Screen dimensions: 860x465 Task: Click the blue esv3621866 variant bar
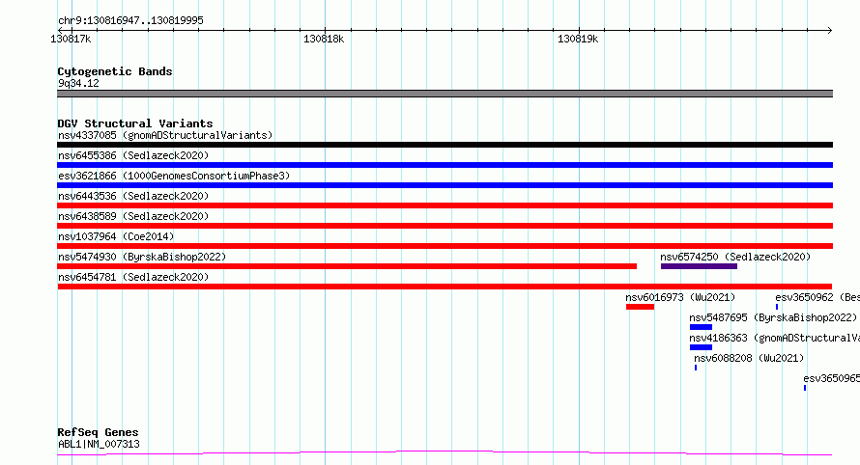click(444, 185)
